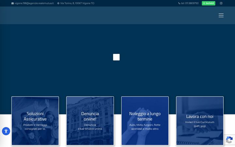Image resolution: width=235 pixels, height=147 pixels.
Task: Call the number tel: 011.9809793
Action: [x=190, y=3]
